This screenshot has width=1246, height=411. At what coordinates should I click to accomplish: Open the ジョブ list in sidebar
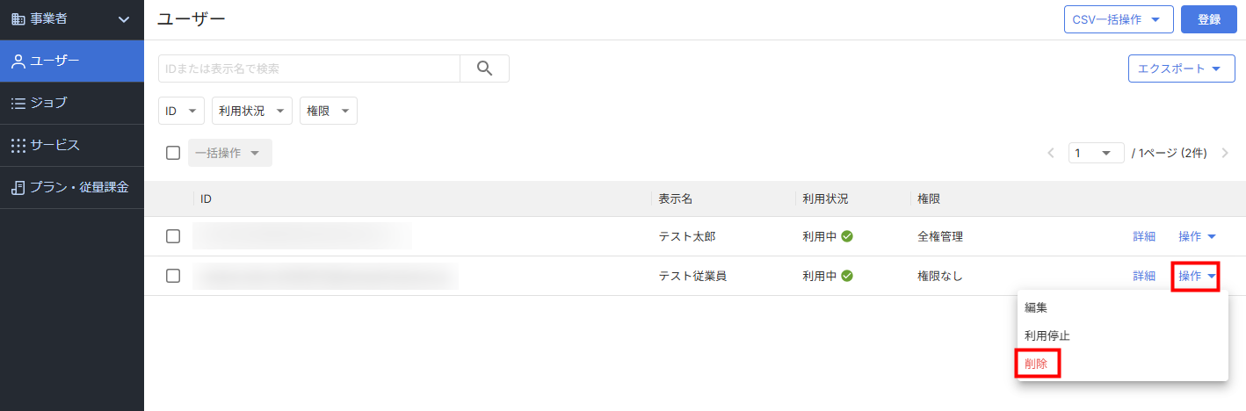click(72, 103)
